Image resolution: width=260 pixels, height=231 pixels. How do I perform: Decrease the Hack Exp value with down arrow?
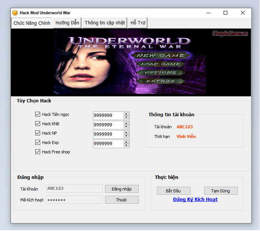pyautogui.click(x=126, y=145)
